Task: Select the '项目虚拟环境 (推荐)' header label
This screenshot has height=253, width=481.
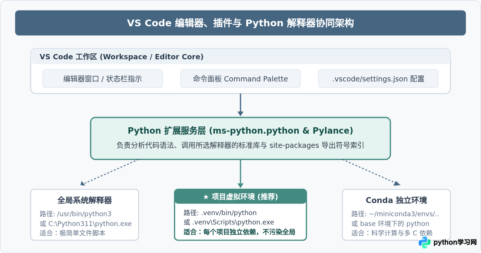Action: tap(245, 197)
